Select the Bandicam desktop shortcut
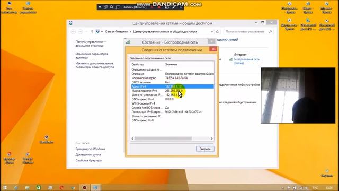The width and height of the screenshot is (339, 191). coord(47,140)
